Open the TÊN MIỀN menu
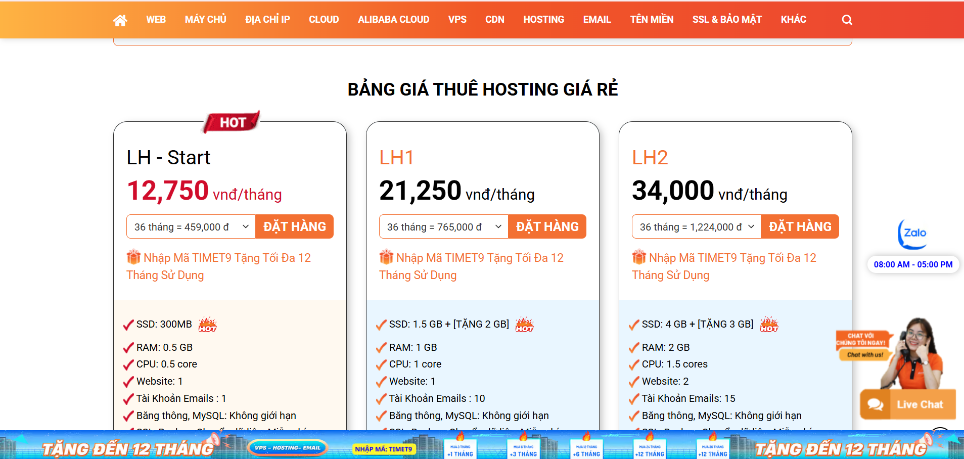Viewport: 964px width, 459px height. click(x=652, y=20)
